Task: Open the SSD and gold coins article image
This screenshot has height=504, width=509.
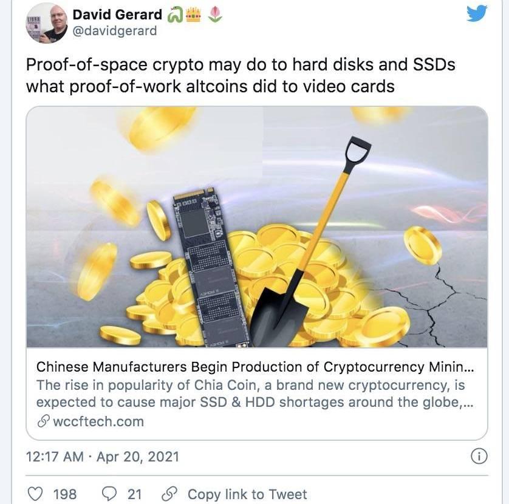Action: coord(257,227)
